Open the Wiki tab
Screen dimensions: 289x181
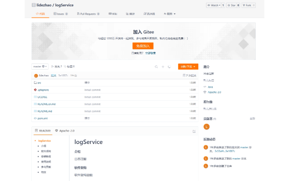click(x=113, y=14)
